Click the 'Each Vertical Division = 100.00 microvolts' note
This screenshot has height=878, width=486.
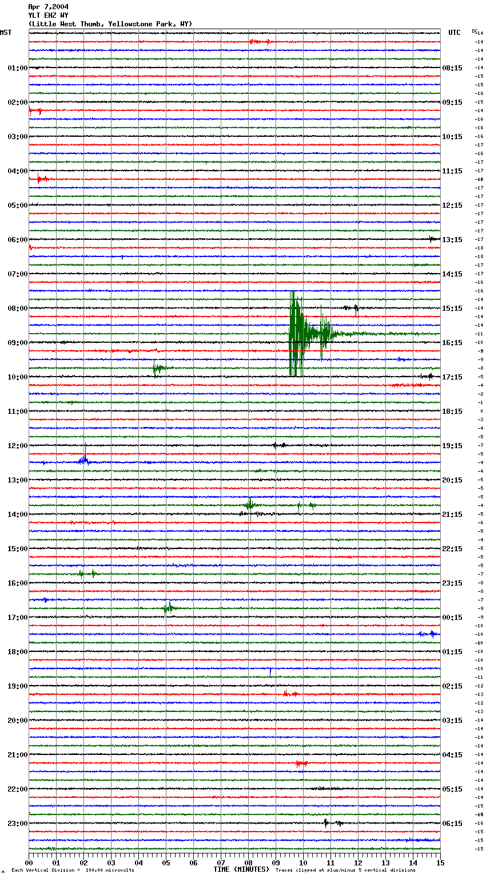(73, 871)
